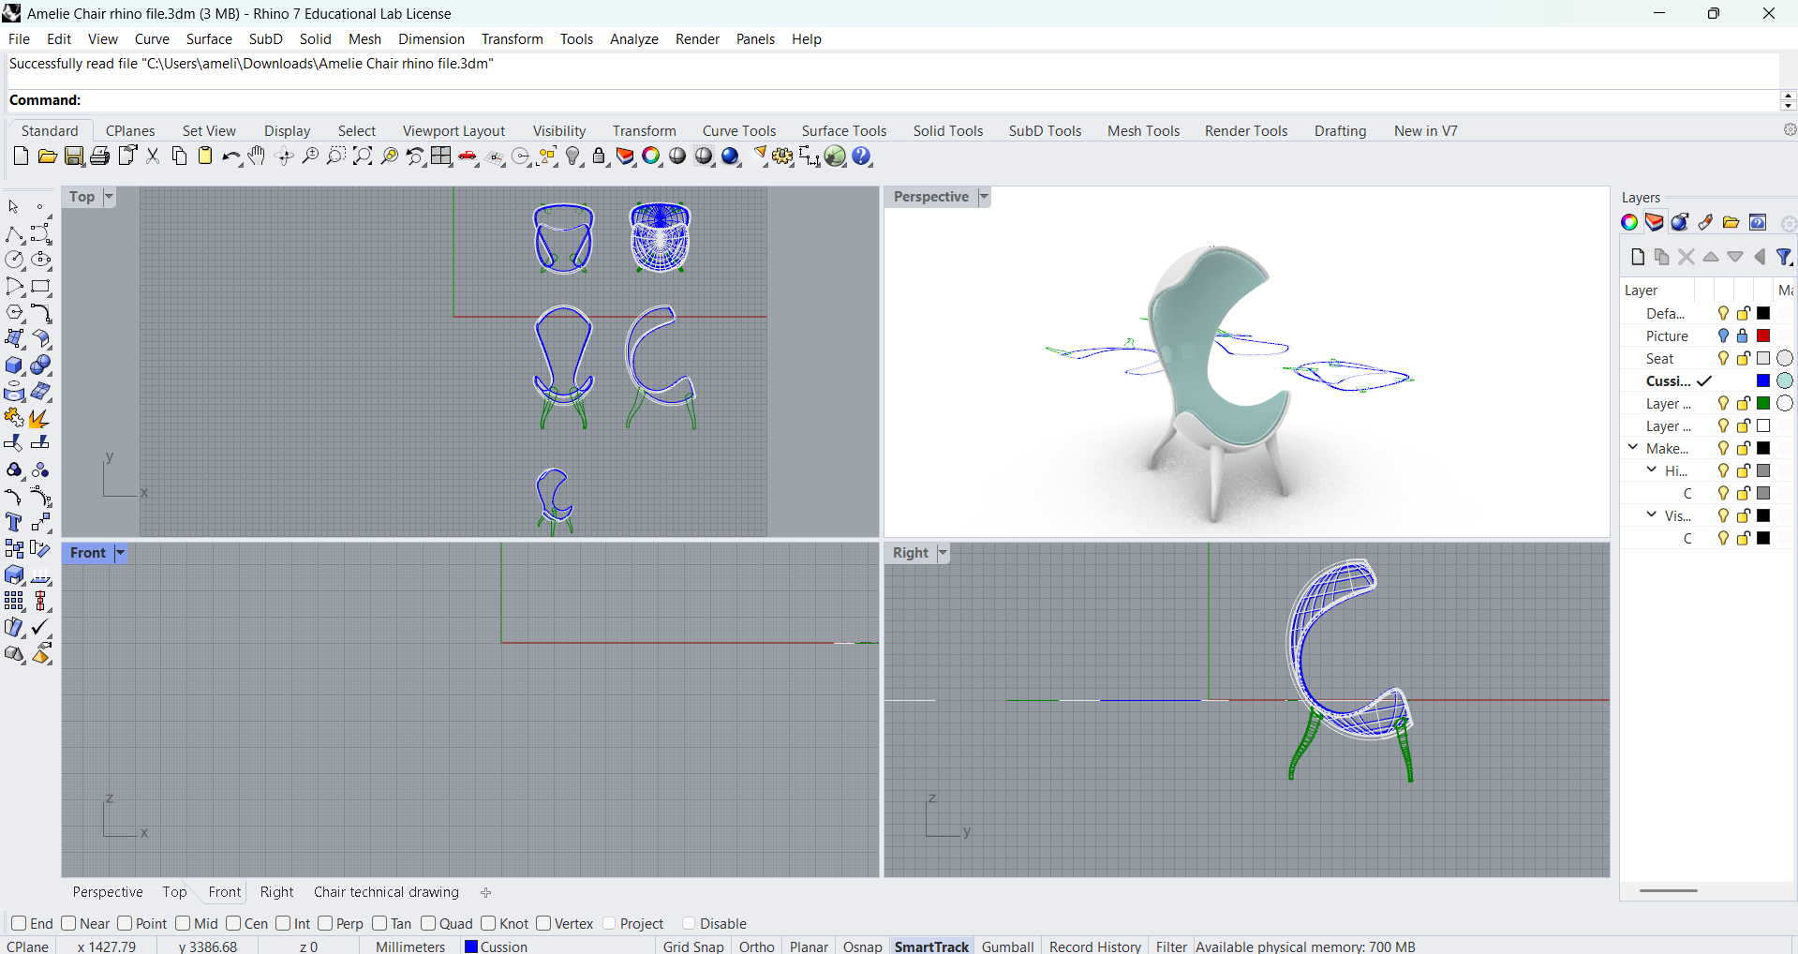Collapse the Make... layer tree
Viewport: 1798px width, 954px height.
pyautogui.click(x=1633, y=448)
